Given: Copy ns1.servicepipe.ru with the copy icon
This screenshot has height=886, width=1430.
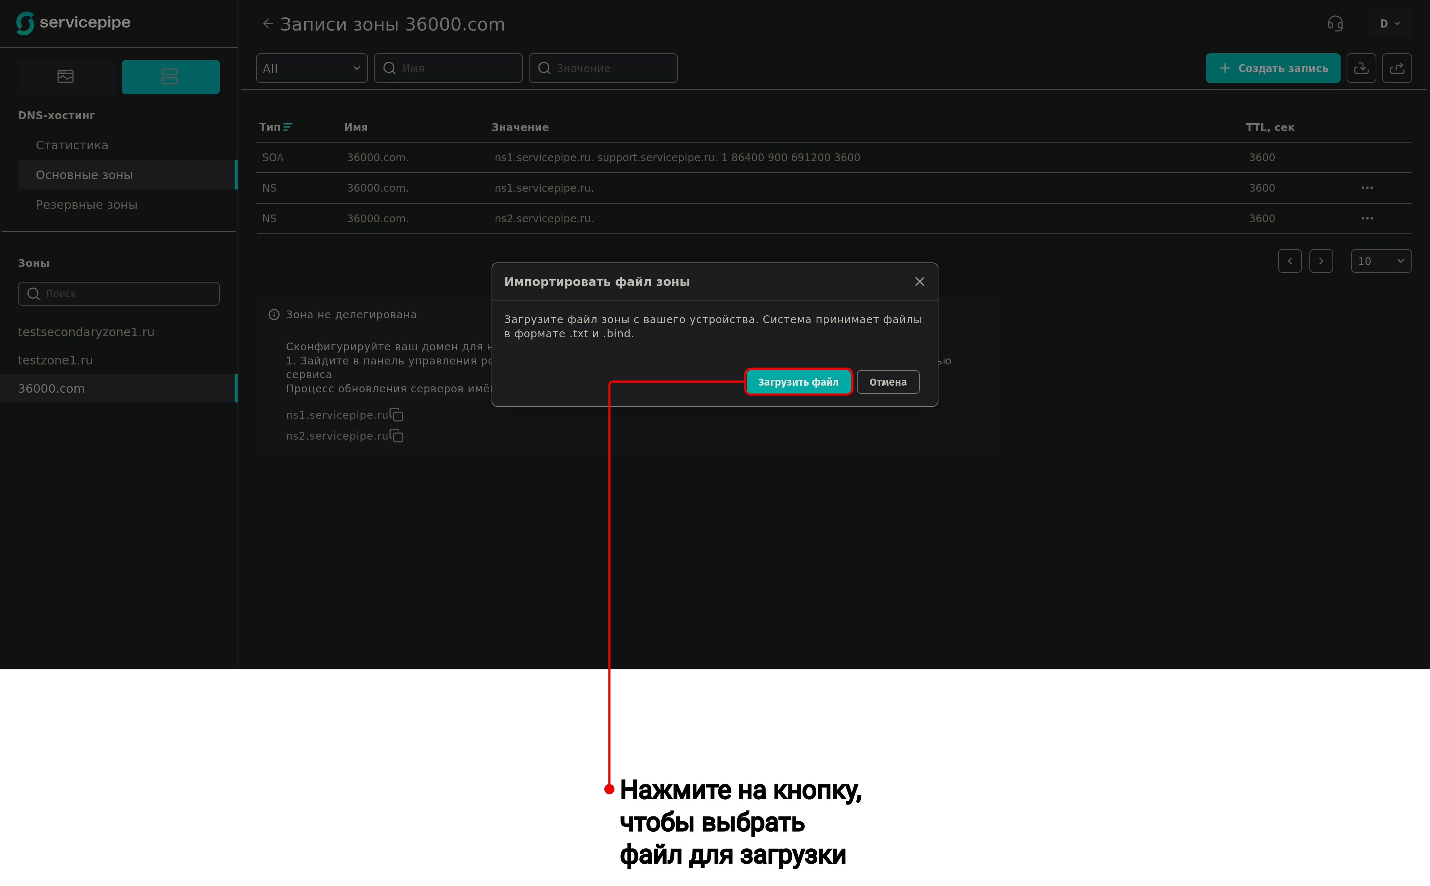Looking at the screenshot, I should point(397,415).
